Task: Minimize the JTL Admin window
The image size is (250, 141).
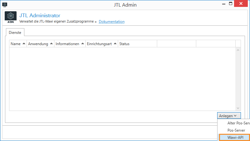Action: click(223, 4)
